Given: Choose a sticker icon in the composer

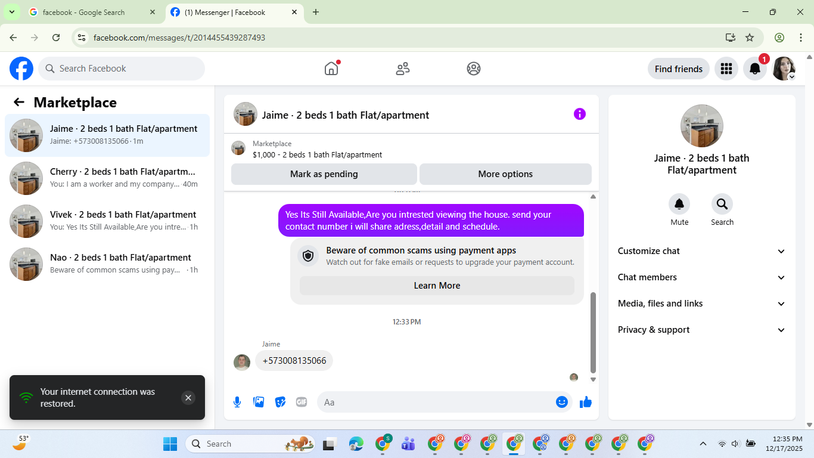Looking at the screenshot, I should click(280, 402).
